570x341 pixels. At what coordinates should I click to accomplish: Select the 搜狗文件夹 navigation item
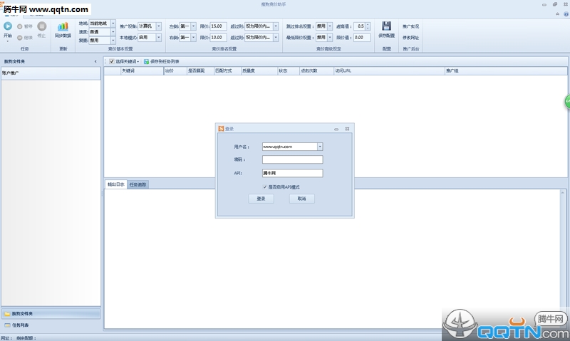tap(51, 314)
